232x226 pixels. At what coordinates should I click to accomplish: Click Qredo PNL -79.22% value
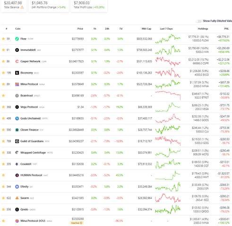pos(225,211)
